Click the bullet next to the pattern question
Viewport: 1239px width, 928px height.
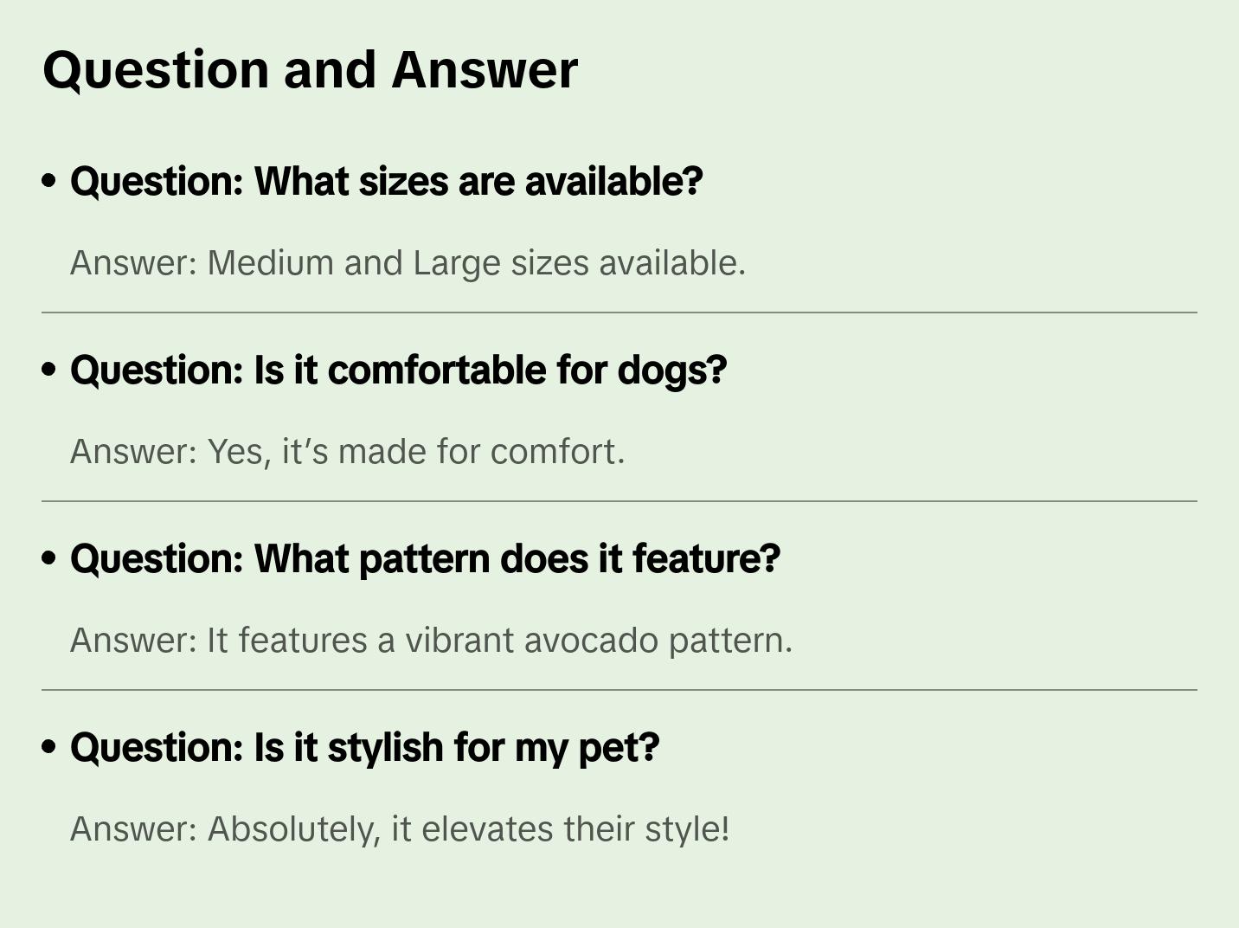[49, 558]
